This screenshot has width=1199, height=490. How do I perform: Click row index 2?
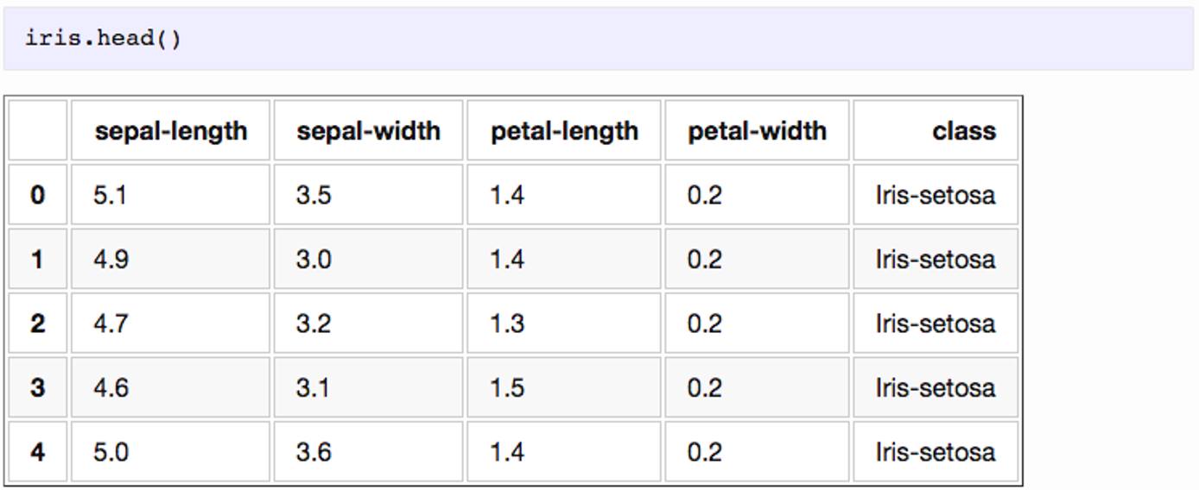click(38, 324)
